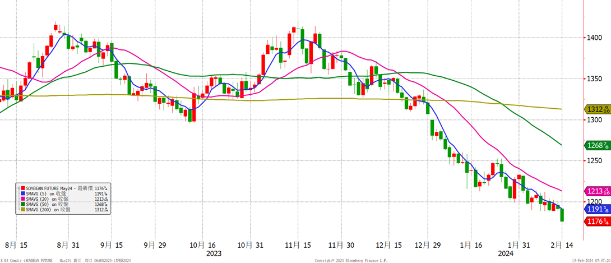This screenshot has width=611, height=263.
Task: Click the 2024 year label on time axis
Action: [x=506, y=253]
